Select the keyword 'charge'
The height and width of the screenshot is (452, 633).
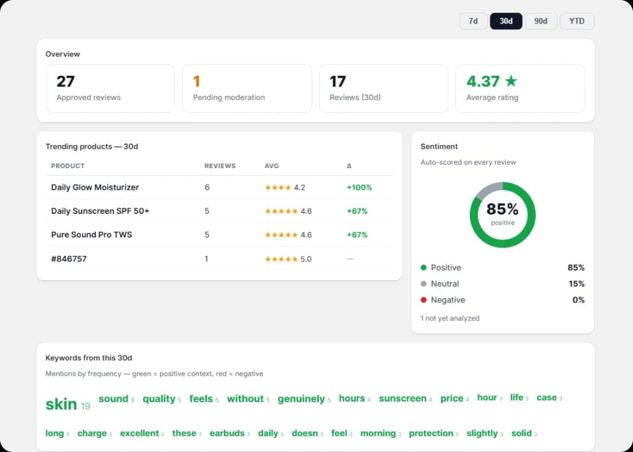pyautogui.click(x=92, y=434)
